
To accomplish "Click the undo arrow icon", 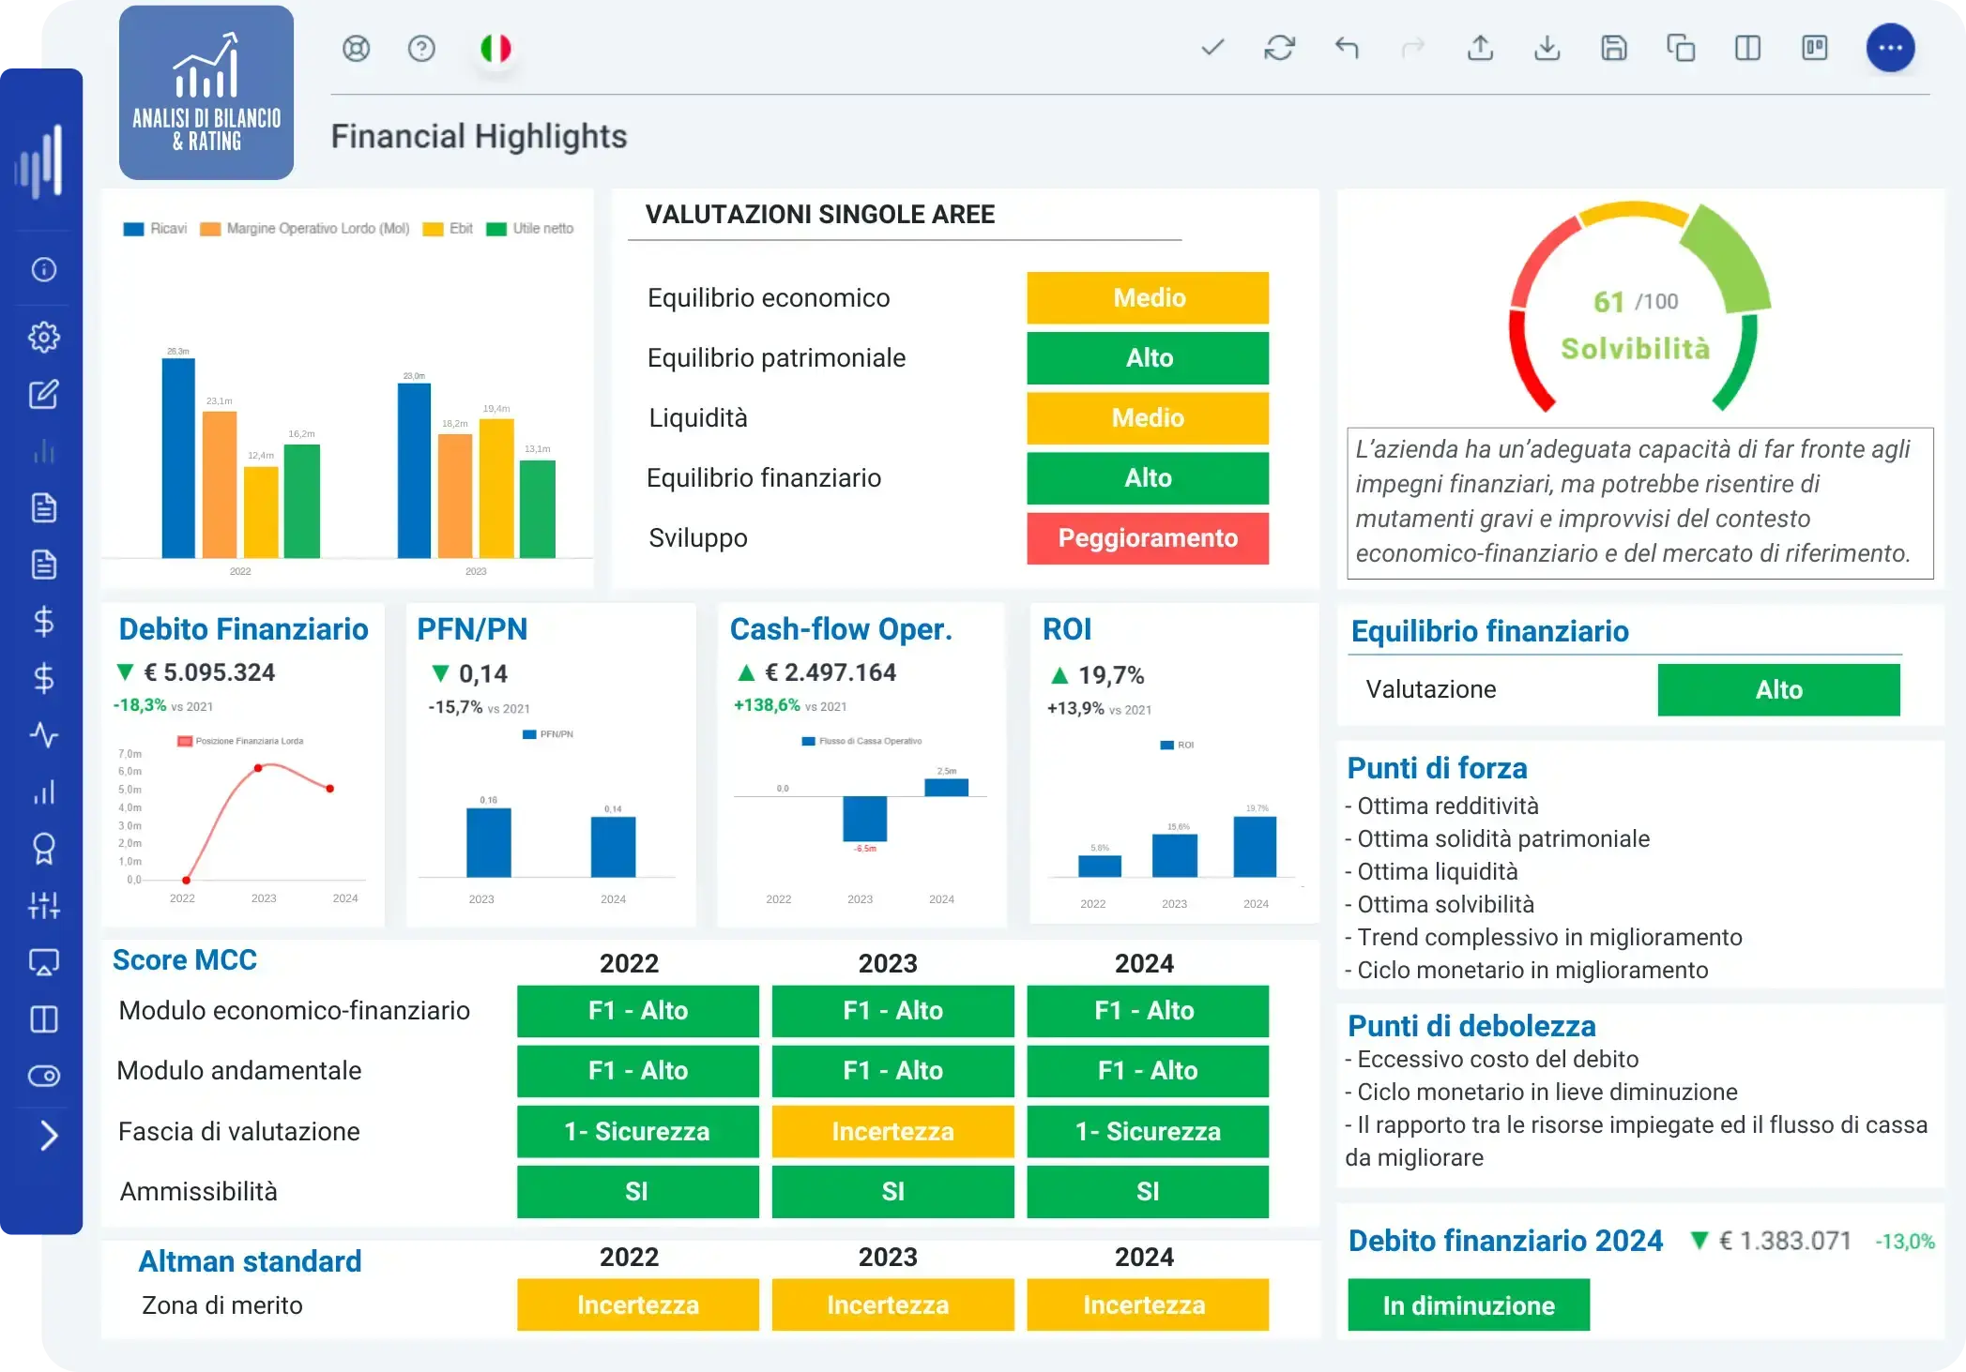I will [1347, 47].
